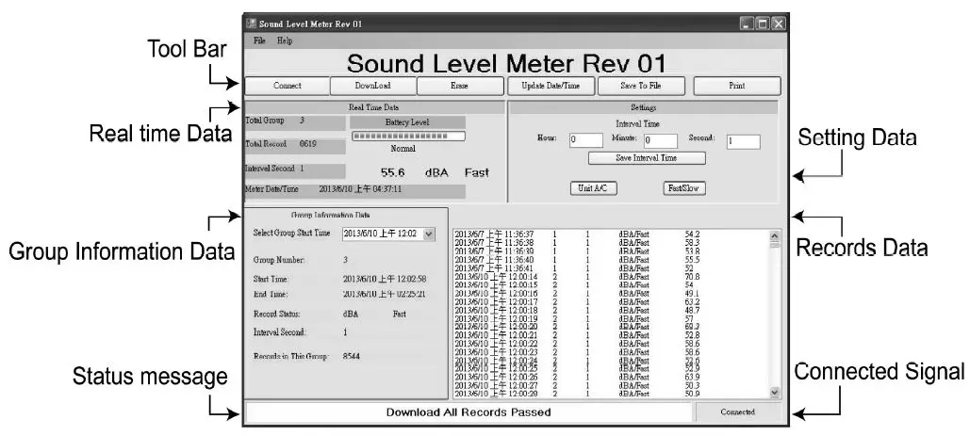This screenshot has height=436, width=970.
Task: Maximize the Sound Level Meter window
Action: click(x=762, y=24)
